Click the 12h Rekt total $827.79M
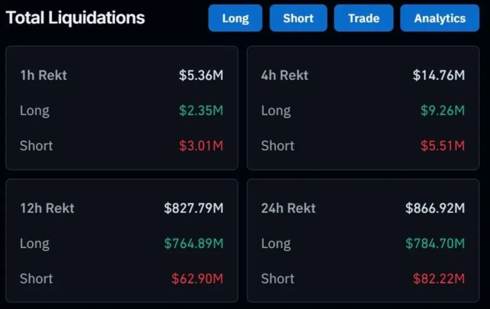This screenshot has height=309, width=490. [194, 208]
